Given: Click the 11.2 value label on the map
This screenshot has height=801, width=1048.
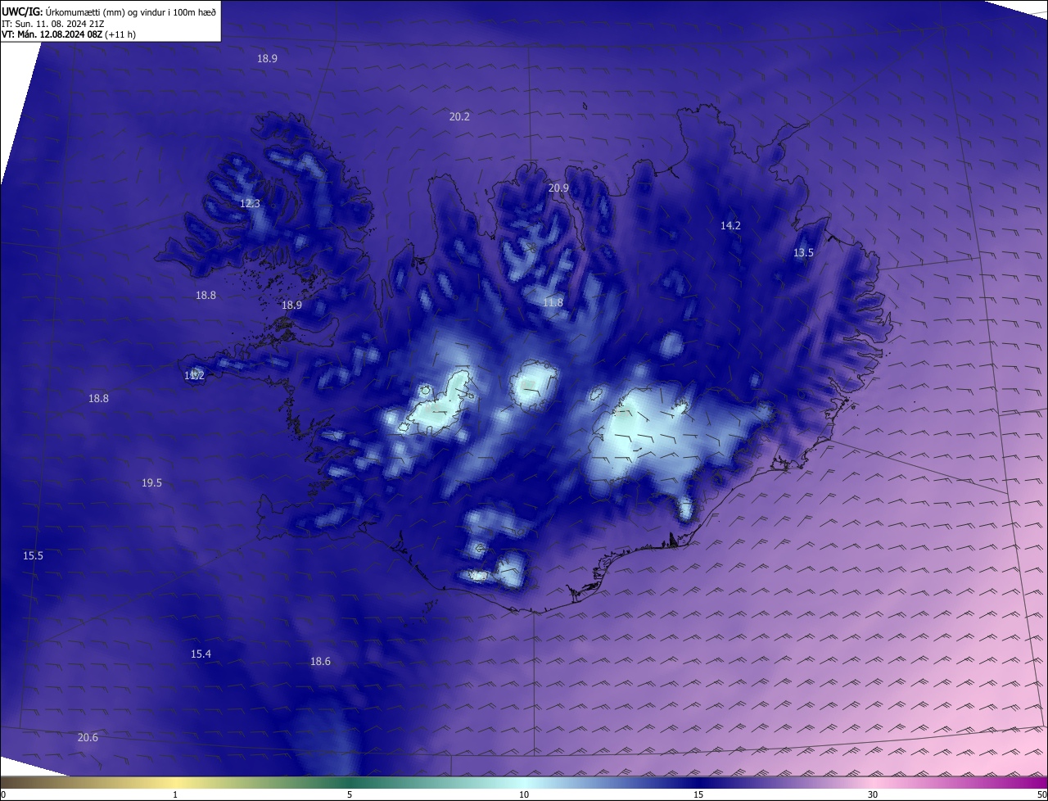Looking at the screenshot, I should coord(194,376).
